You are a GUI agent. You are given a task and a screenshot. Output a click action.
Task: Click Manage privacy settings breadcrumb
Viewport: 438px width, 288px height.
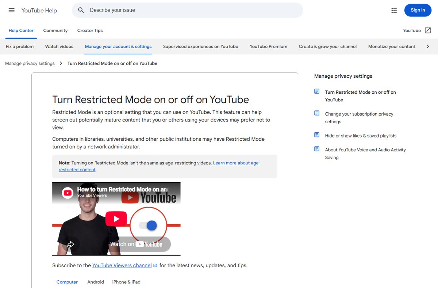[30, 63]
